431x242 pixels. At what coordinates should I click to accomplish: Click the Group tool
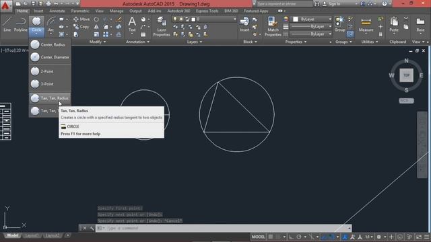[339, 24]
